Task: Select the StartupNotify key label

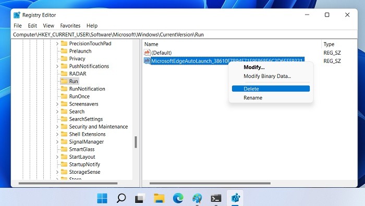Action: click(84, 164)
